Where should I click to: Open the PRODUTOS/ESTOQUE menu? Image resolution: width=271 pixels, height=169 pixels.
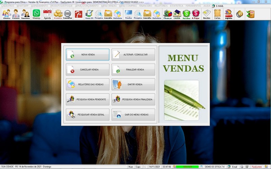coord(61,6)
